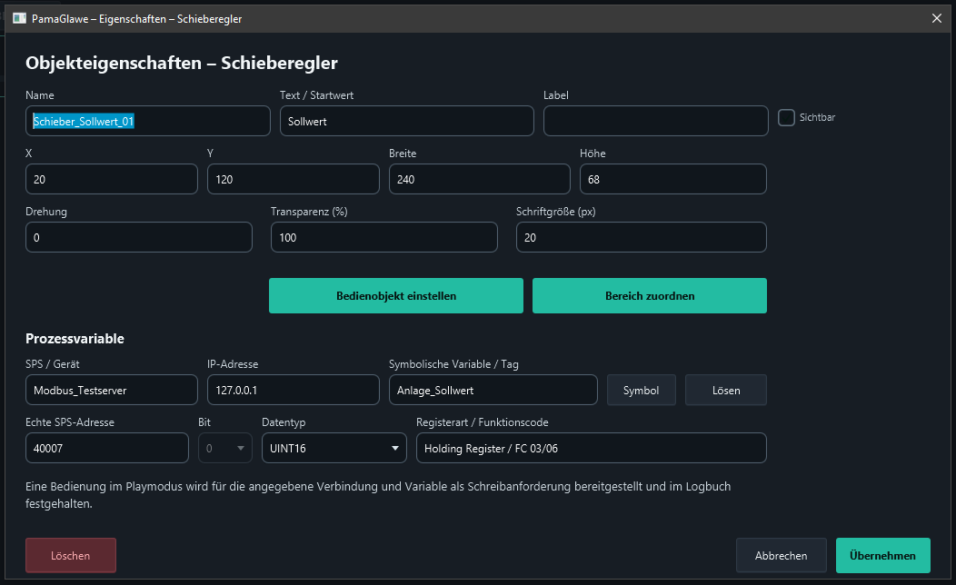Click the Registerart field Holding Register

pos(592,448)
